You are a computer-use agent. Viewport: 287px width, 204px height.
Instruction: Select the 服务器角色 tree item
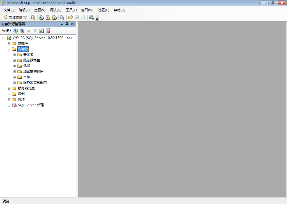click(31, 60)
